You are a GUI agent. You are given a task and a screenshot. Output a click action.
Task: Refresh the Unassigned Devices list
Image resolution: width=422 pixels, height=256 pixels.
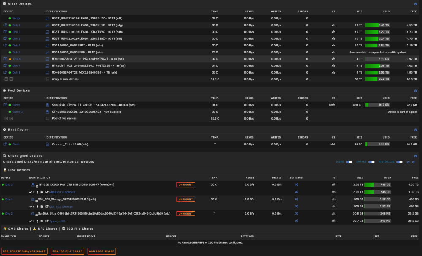click(408, 162)
